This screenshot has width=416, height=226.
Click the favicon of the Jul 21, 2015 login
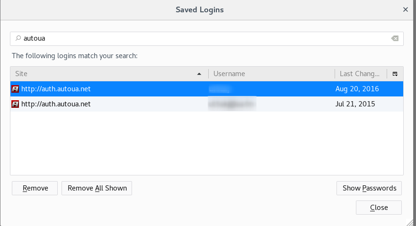15,104
